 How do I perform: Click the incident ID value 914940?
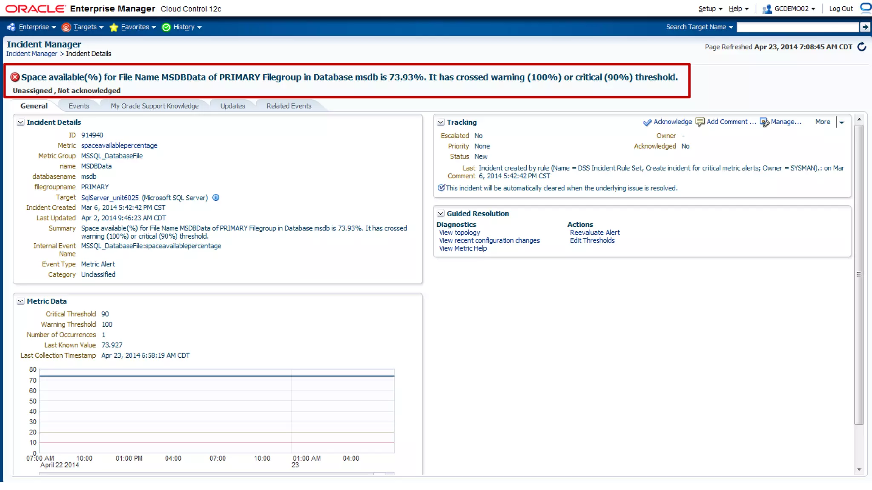(92, 135)
